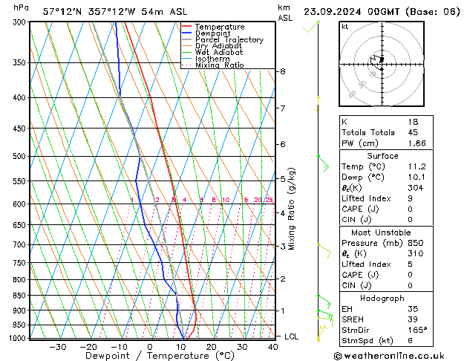Click the Most Unstable Lifted Index value 5

click(x=411, y=264)
